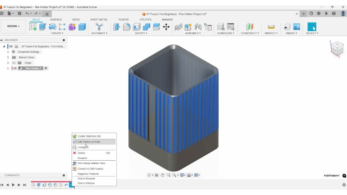Click the Joint tool icon
This screenshot has width=347, height=195.
[x=198, y=27]
